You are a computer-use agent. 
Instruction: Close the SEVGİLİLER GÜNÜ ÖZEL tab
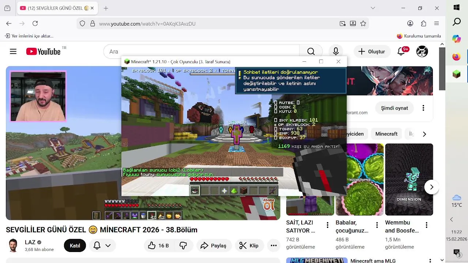(x=92, y=8)
